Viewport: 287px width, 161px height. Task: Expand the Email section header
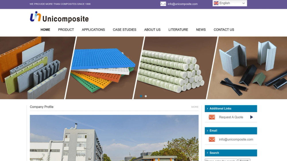point(231,131)
